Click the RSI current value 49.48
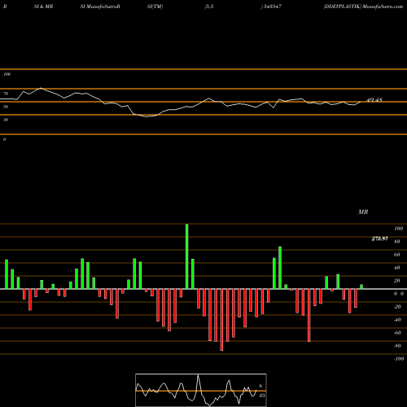 click(x=374, y=100)
